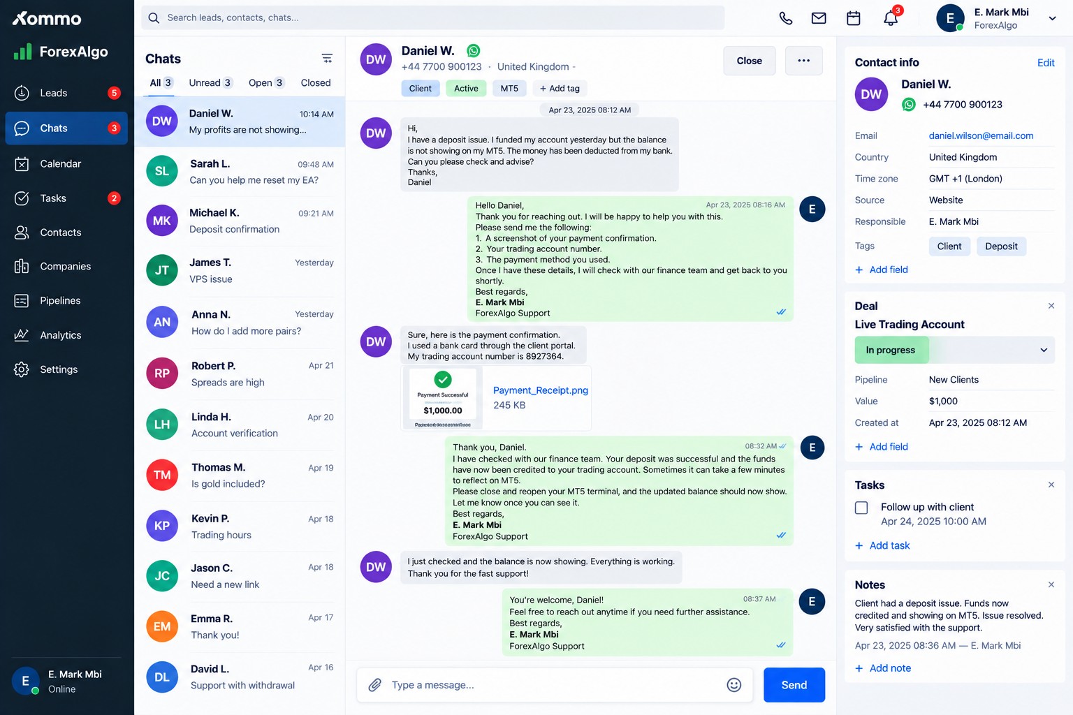Click the Deposit tag in Contact info

click(x=1001, y=246)
